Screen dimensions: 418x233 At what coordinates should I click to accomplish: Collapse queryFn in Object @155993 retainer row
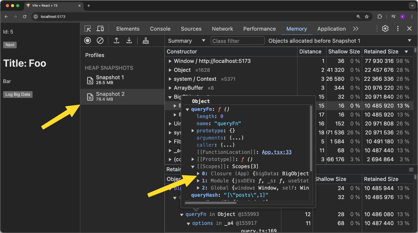coord(182,215)
